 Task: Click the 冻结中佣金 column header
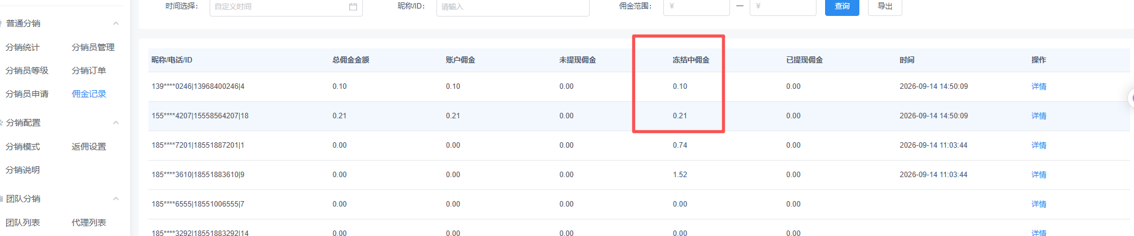(x=691, y=60)
